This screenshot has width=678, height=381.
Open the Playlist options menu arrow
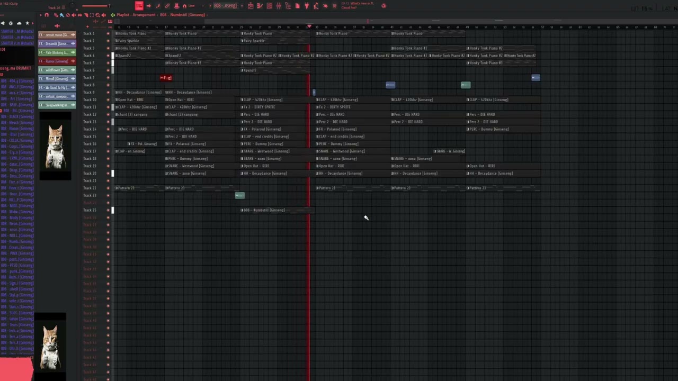point(41,15)
